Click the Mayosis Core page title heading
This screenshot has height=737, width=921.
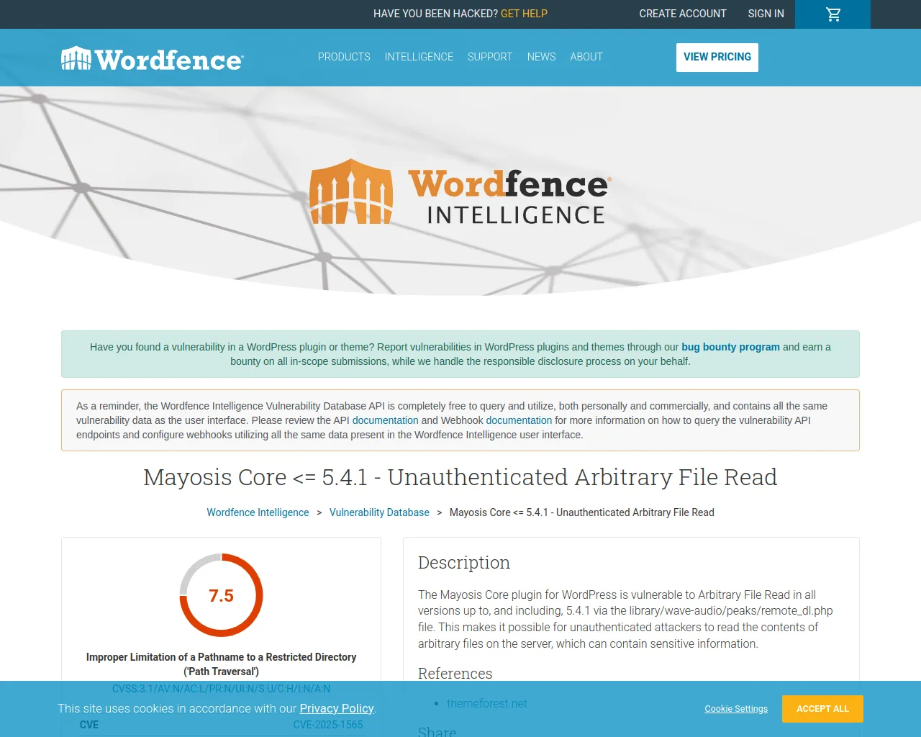point(460,477)
